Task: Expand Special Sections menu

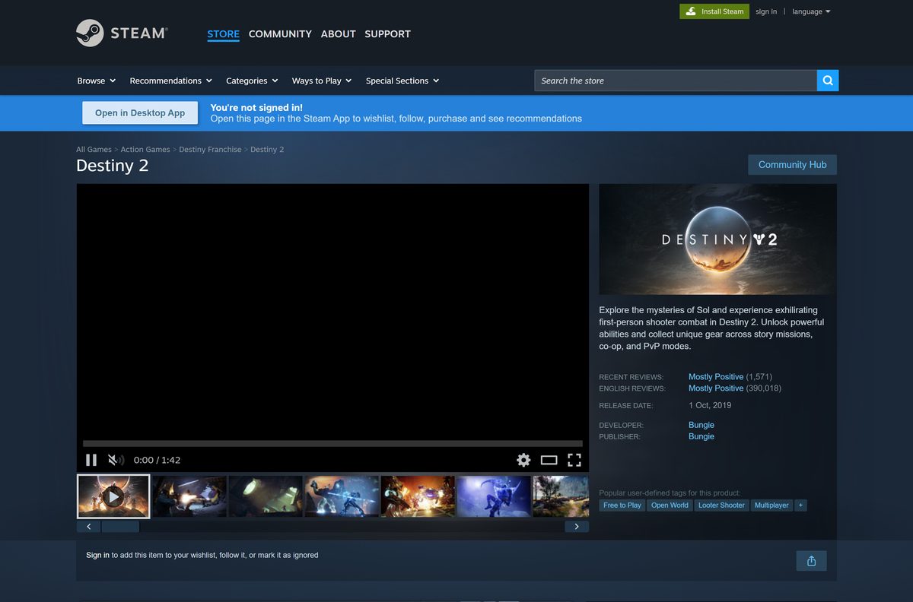Action: [x=402, y=81]
